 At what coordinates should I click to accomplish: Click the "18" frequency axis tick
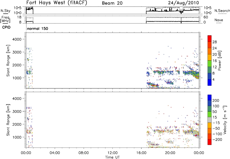pyautogui.click(x=19, y=17)
